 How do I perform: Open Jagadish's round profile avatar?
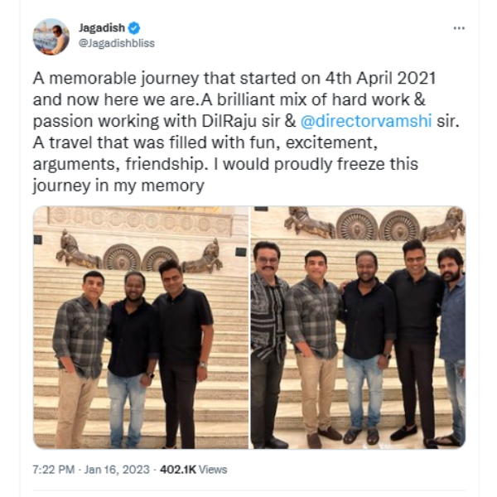(51, 36)
